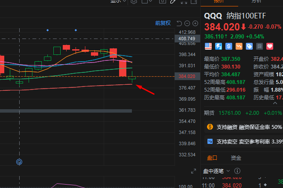Toggle the pink heart favorite icon
This screenshot has width=283, height=188.
tap(269, 46)
